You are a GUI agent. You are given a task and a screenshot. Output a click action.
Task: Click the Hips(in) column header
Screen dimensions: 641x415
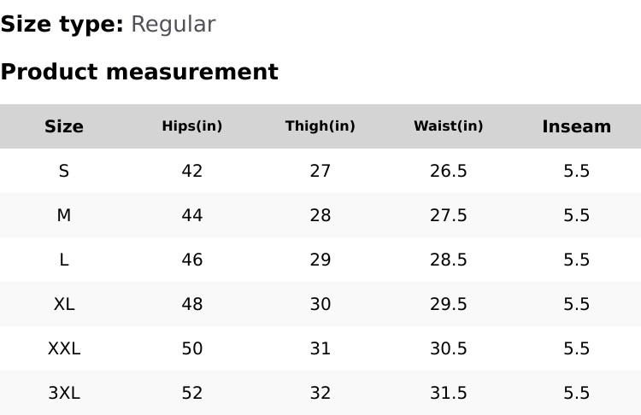tap(192, 126)
